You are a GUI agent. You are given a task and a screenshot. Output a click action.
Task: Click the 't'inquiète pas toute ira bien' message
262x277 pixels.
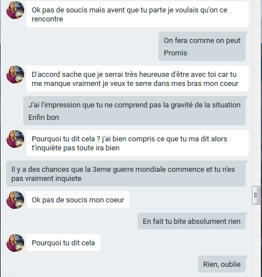point(138,143)
